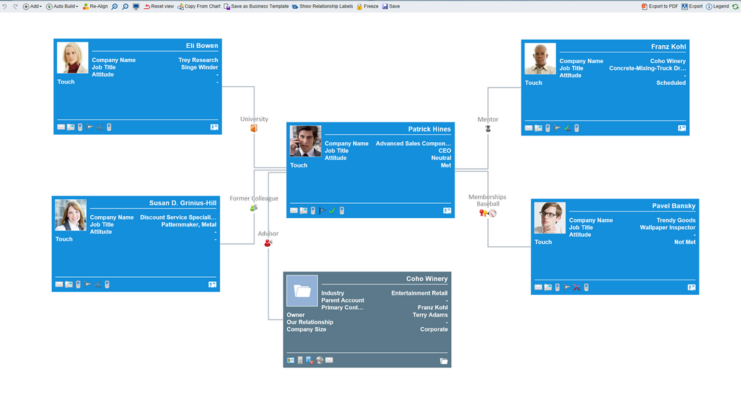Open the Legend panel
741x396 pixels.
coord(717,6)
